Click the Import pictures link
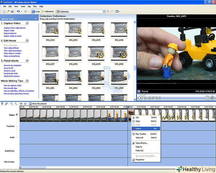The height and width of the screenshot is (173, 216). [11, 33]
